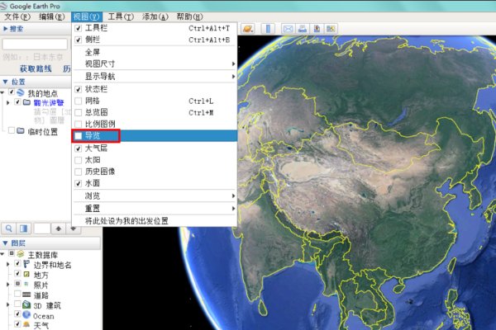This screenshot has height=330, width=496.
Task: Expand the 3D 建筑 tree node
Action: (x=8, y=304)
